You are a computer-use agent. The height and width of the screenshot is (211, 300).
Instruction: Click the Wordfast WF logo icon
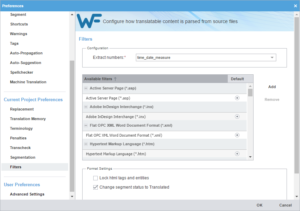click(x=89, y=21)
